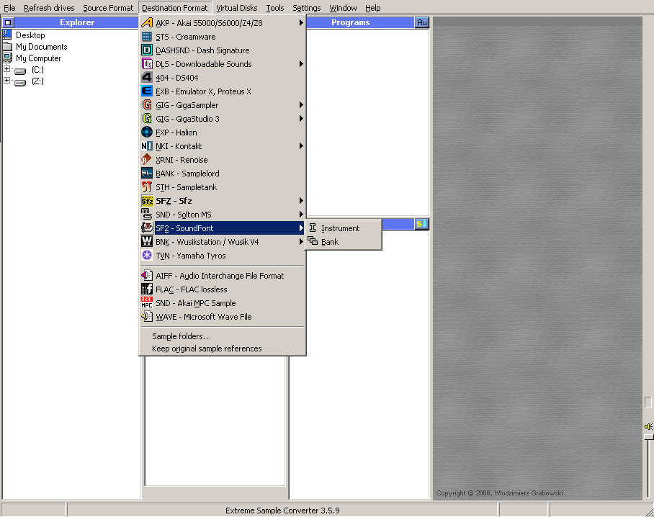Click the WAVE Microsoft Wave File icon
This screenshot has height=517, width=654.
(x=147, y=317)
